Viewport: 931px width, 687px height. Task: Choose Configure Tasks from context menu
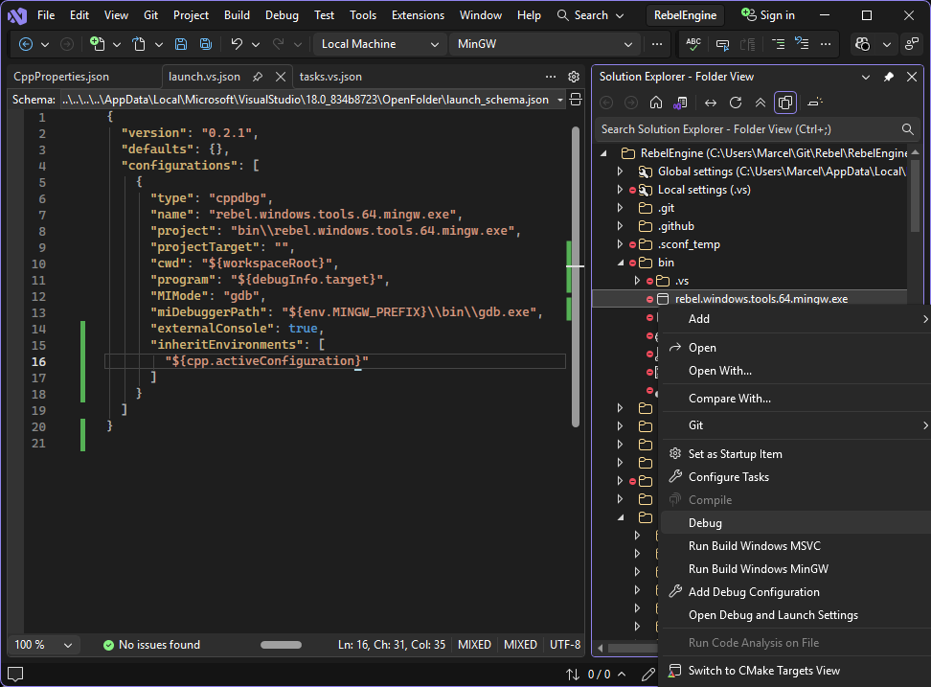click(796, 477)
